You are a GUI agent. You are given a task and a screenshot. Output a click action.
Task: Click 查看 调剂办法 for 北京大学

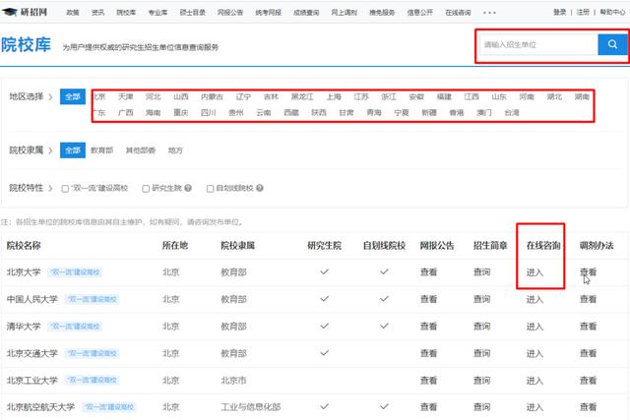pos(588,272)
